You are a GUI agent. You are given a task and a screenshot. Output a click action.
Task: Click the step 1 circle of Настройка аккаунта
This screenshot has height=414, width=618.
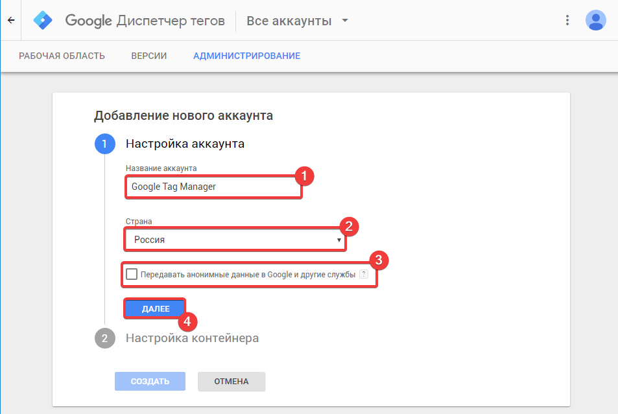coord(105,144)
